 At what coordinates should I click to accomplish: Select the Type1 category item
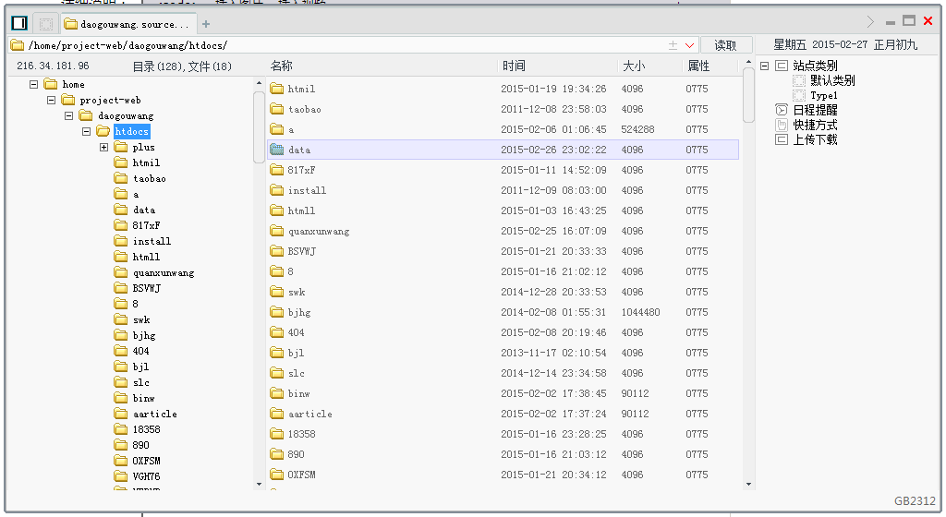[823, 95]
